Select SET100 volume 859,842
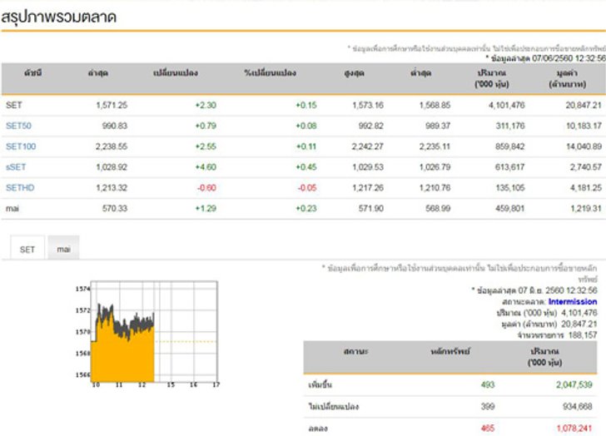Screen dimensions: 606x436 pos(509,146)
